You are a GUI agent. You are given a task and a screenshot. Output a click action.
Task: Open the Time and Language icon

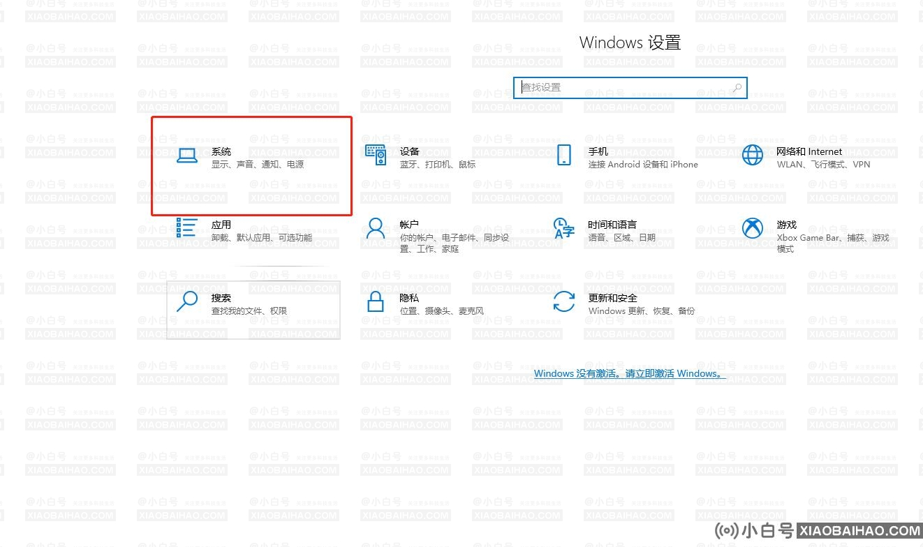click(563, 227)
